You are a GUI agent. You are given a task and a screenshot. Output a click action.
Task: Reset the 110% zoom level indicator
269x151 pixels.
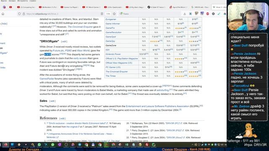(x=108, y=14)
